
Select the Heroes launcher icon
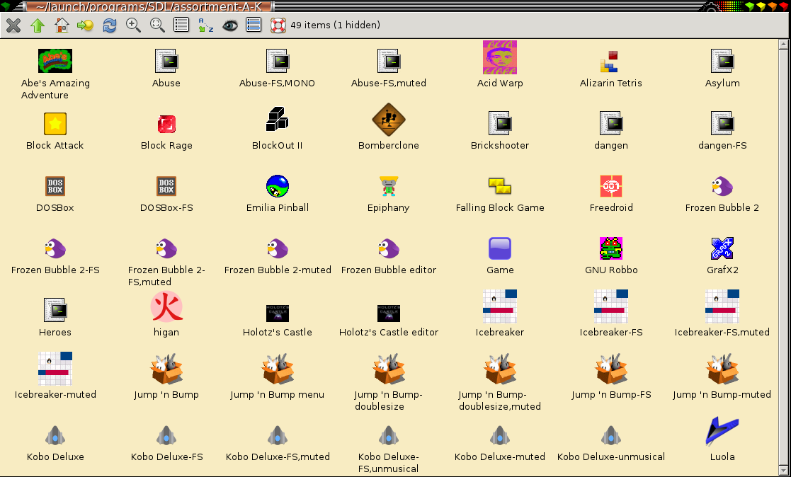(55, 309)
